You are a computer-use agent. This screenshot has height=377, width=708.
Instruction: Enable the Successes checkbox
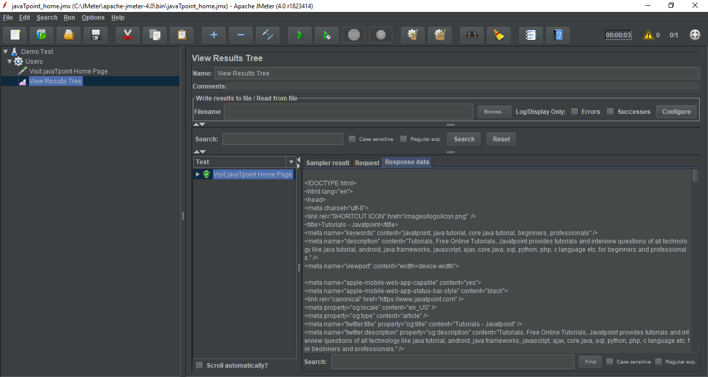pos(610,111)
